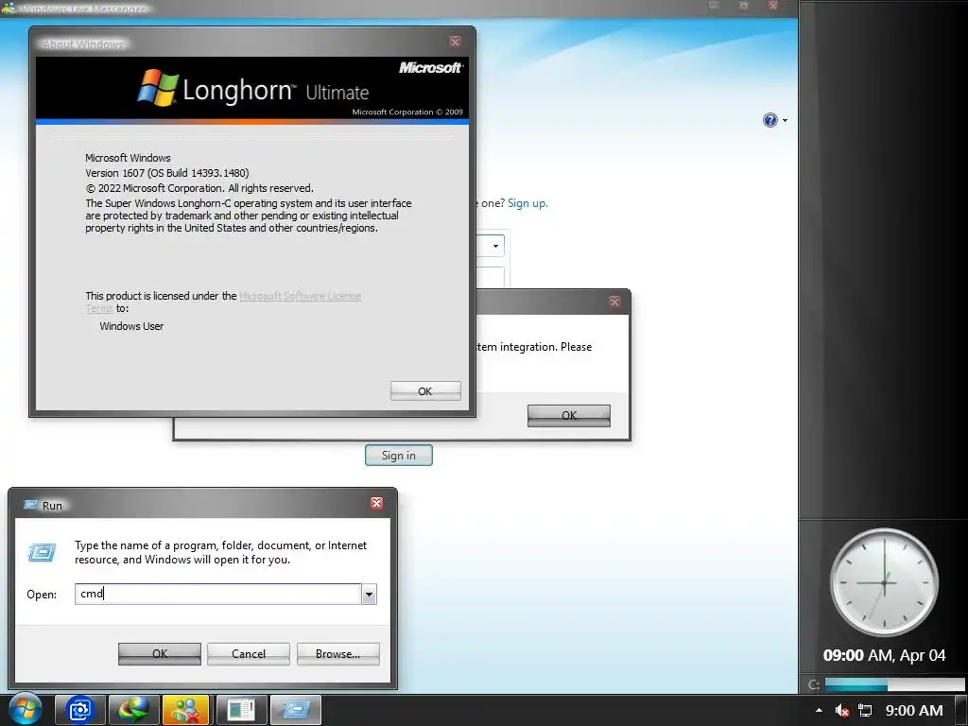Close the About Windows dialog

coord(455,42)
